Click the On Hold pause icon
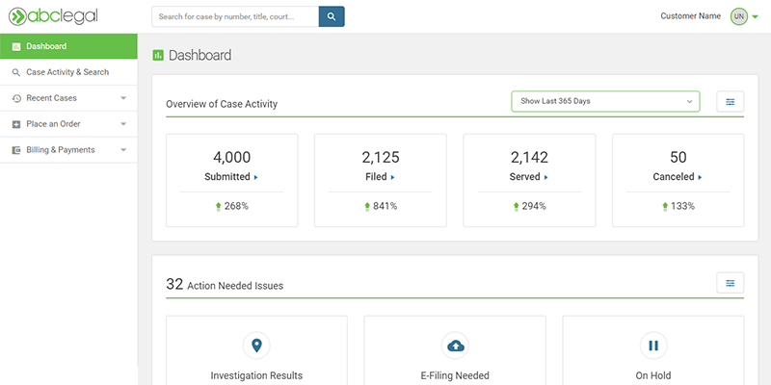Viewport: 771px width, 385px height. 652,346
